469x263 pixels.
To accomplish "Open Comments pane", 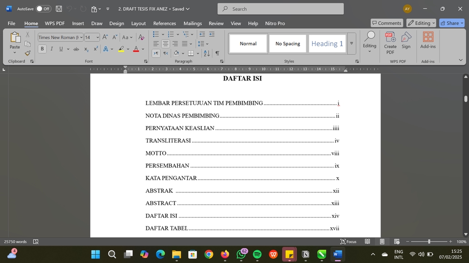I will 387,23.
